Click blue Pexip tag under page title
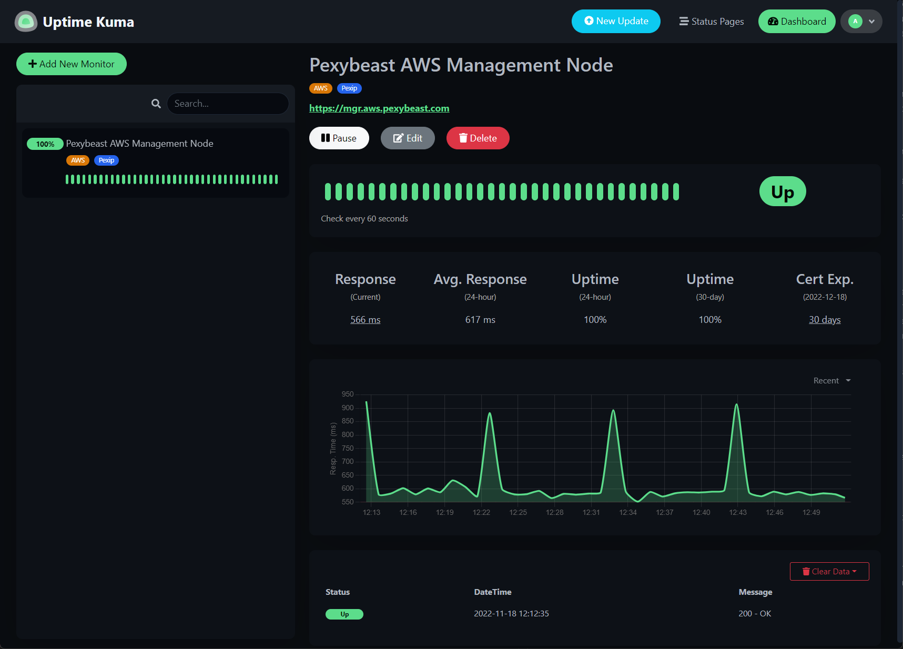 click(349, 88)
